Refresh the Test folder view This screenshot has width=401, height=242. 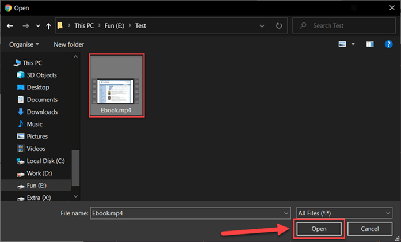tap(279, 26)
